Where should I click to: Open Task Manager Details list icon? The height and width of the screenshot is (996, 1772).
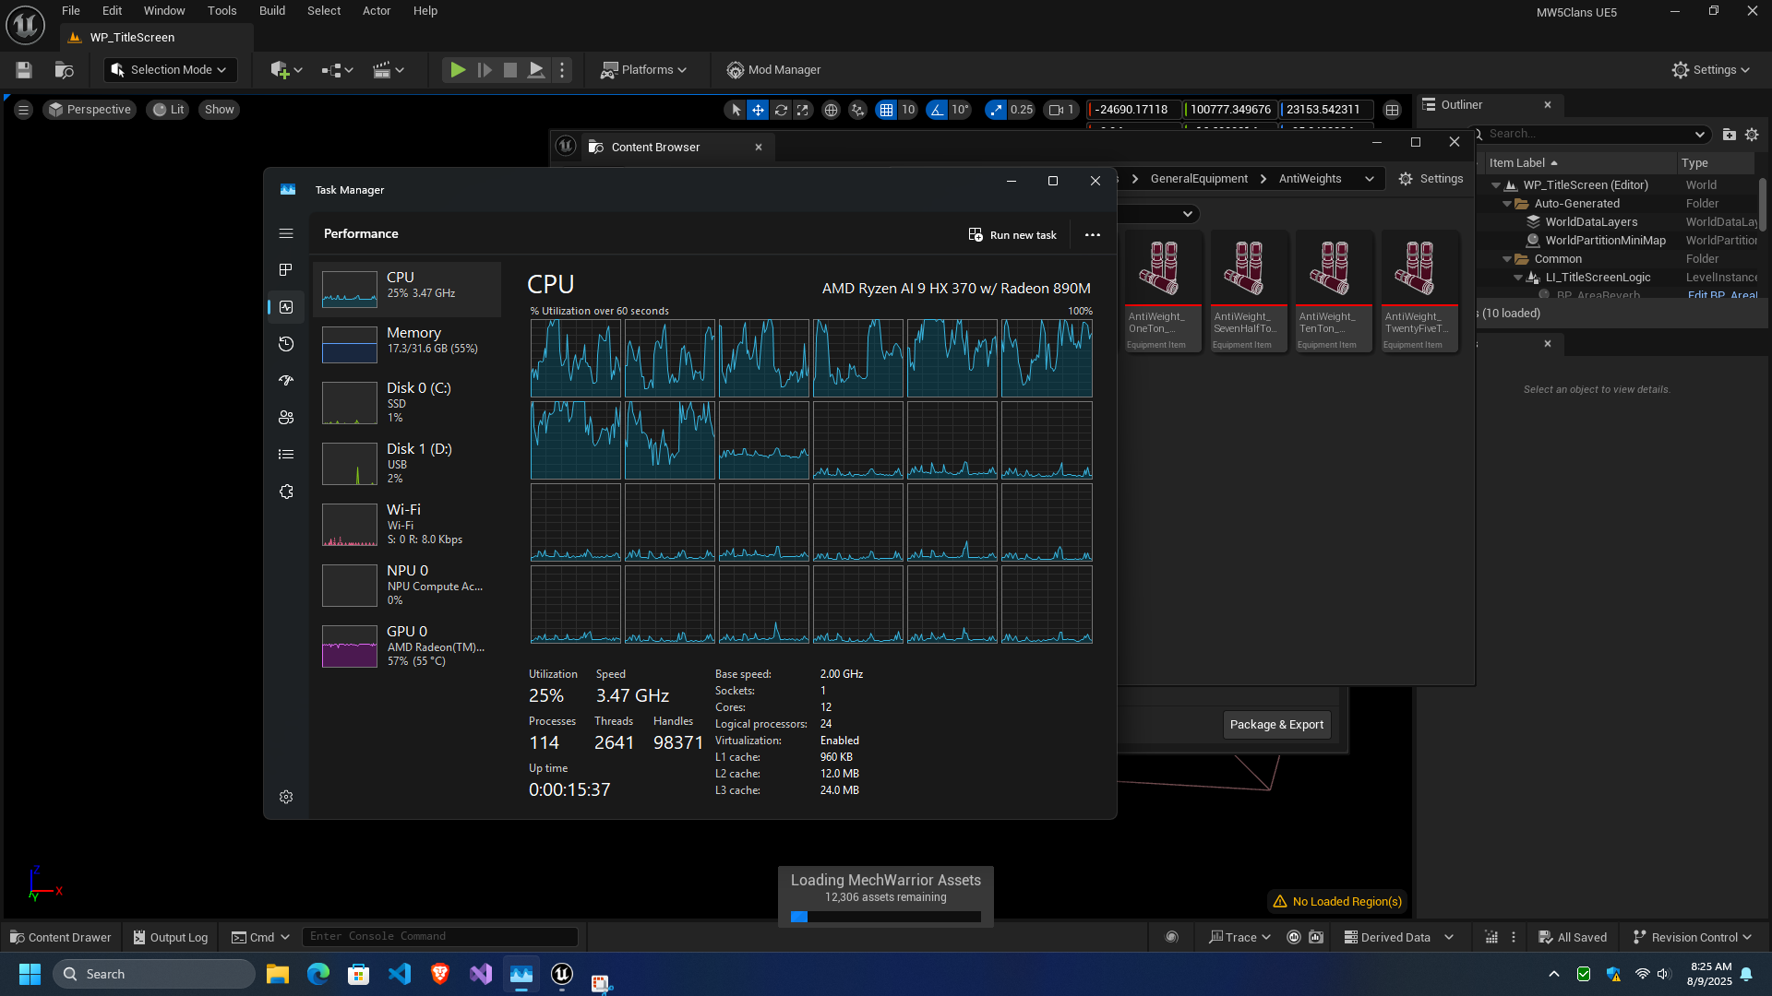286,455
